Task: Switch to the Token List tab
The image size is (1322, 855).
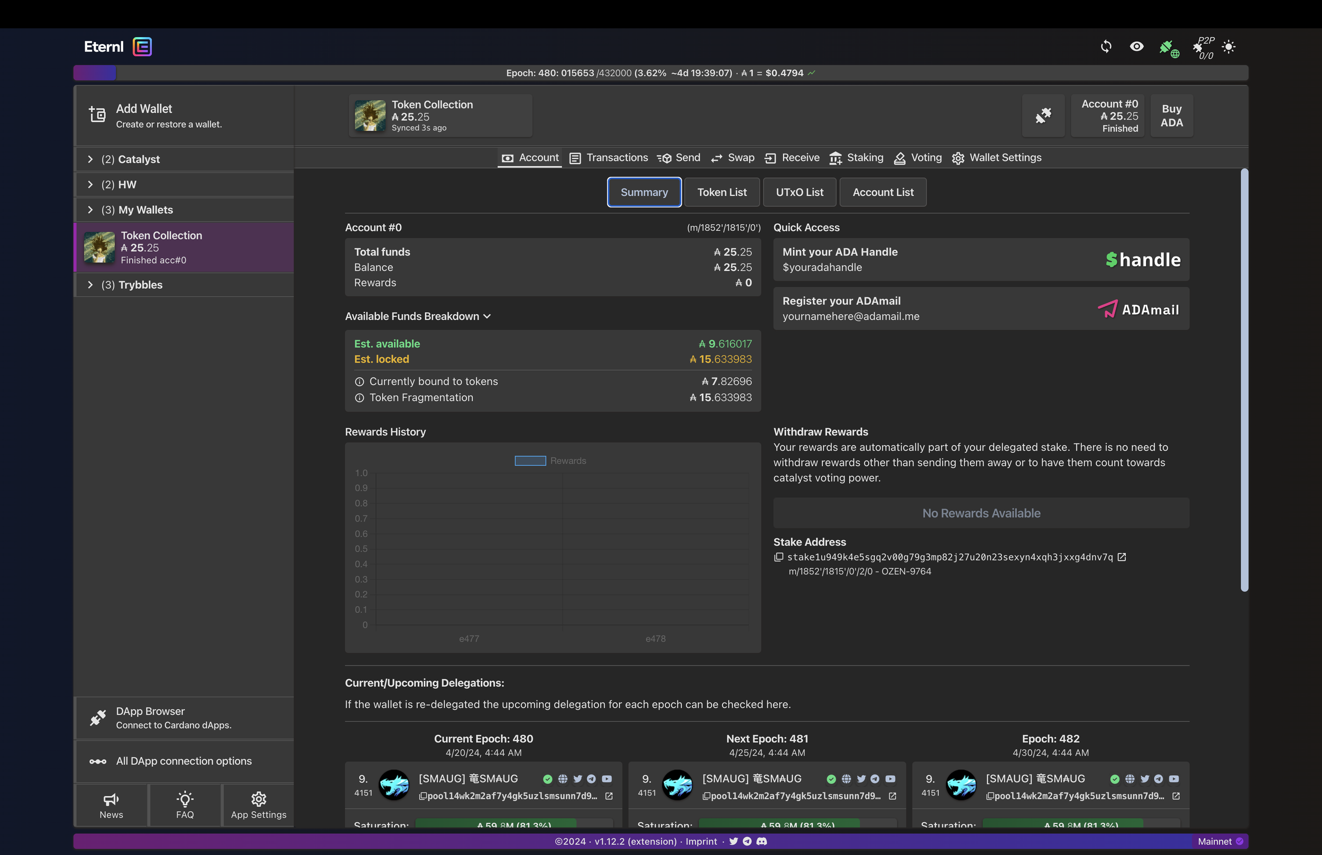Action: click(722, 192)
